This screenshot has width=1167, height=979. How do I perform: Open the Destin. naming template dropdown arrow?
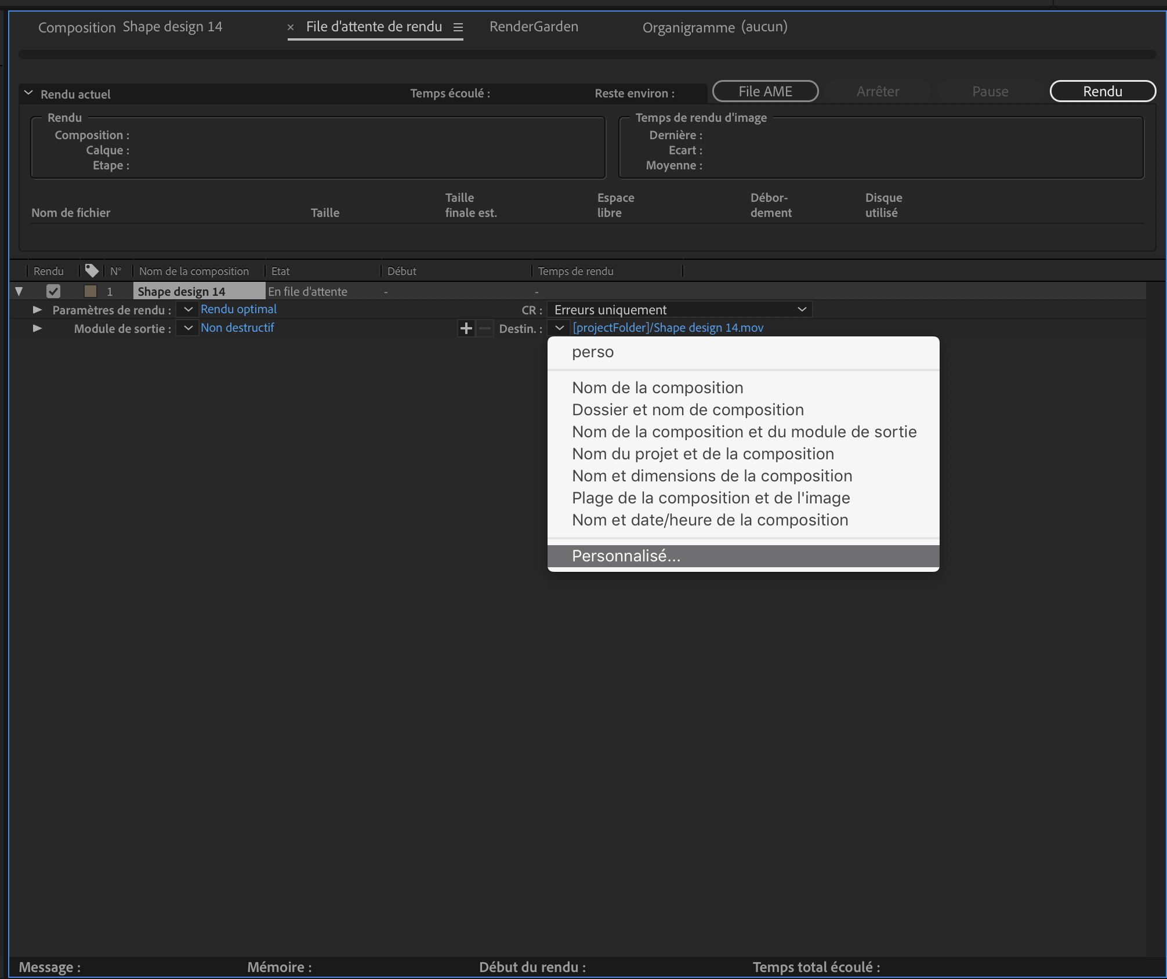click(x=559, y=328)
